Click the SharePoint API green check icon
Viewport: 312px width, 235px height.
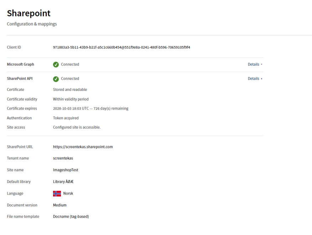pos(56,79)
